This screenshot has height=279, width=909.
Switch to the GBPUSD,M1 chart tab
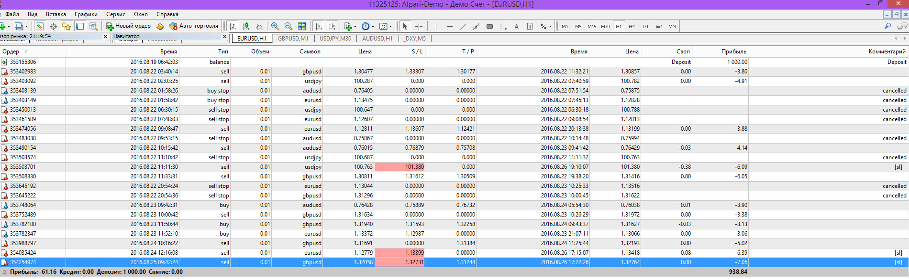(293, 38)
